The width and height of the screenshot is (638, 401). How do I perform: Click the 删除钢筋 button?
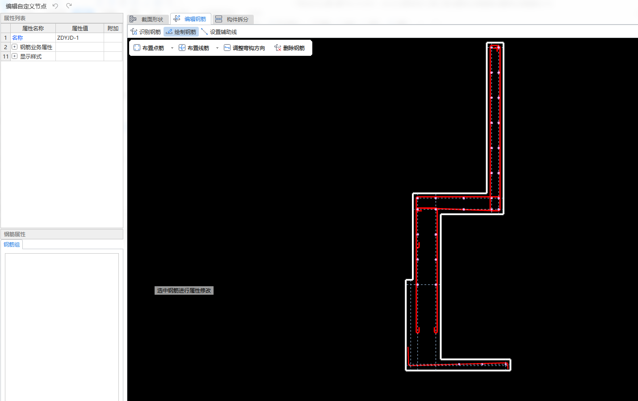tap(290, 48)
